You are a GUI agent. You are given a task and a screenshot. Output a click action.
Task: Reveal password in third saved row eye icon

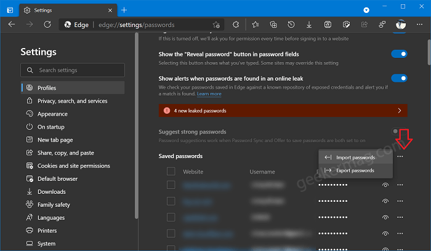[x=385, y=218]
